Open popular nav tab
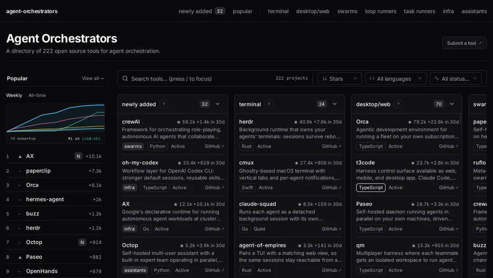Screen dimensions: 493x278 242,11
